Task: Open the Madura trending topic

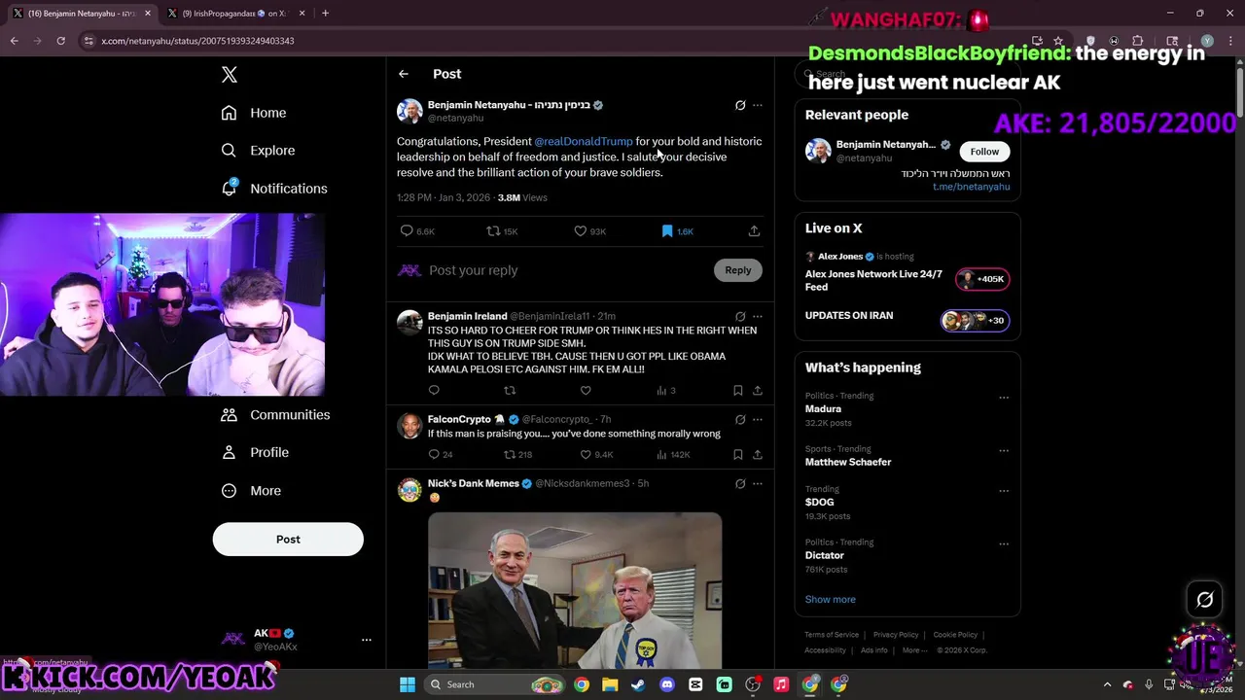Action: point(823,409)
